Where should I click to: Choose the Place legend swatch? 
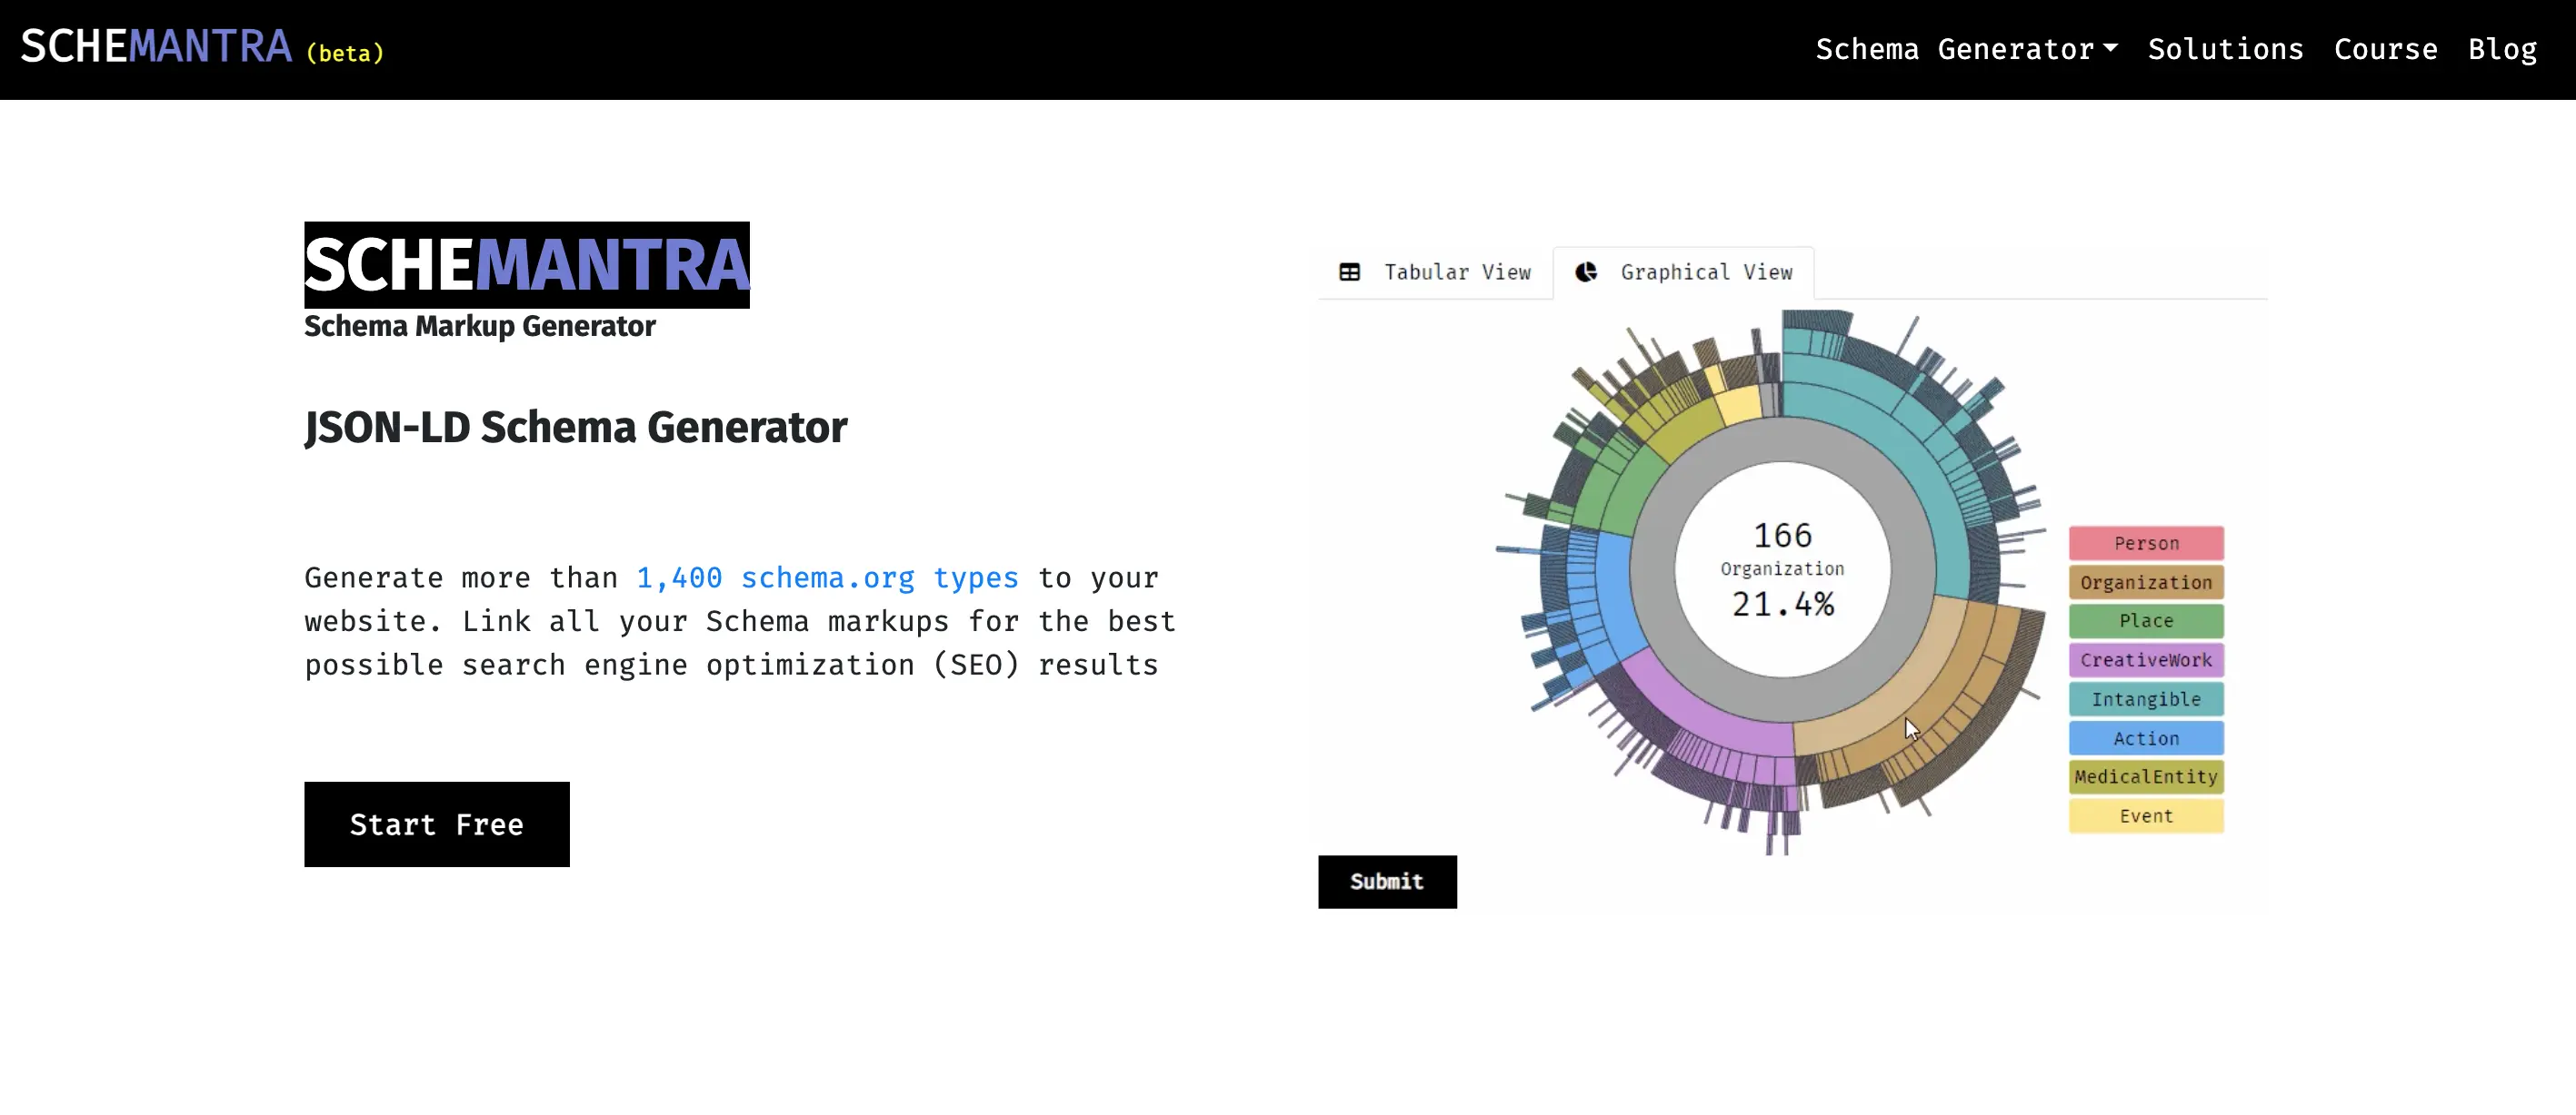click(2145, 621)
